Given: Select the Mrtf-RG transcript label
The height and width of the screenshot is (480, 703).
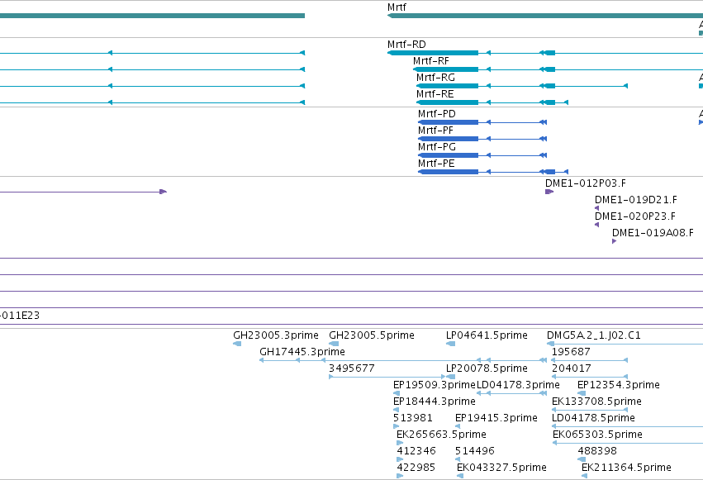Looking at the screenshot, I should 435,78.
